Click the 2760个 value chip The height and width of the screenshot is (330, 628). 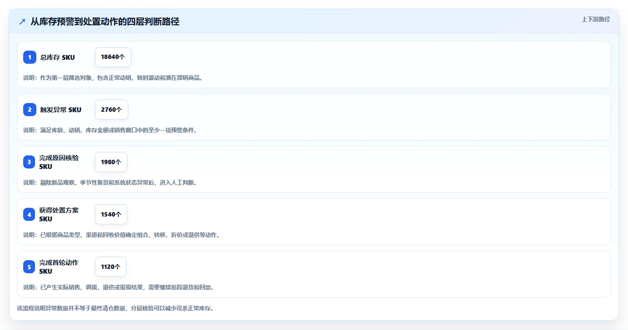tap(112, 110)
